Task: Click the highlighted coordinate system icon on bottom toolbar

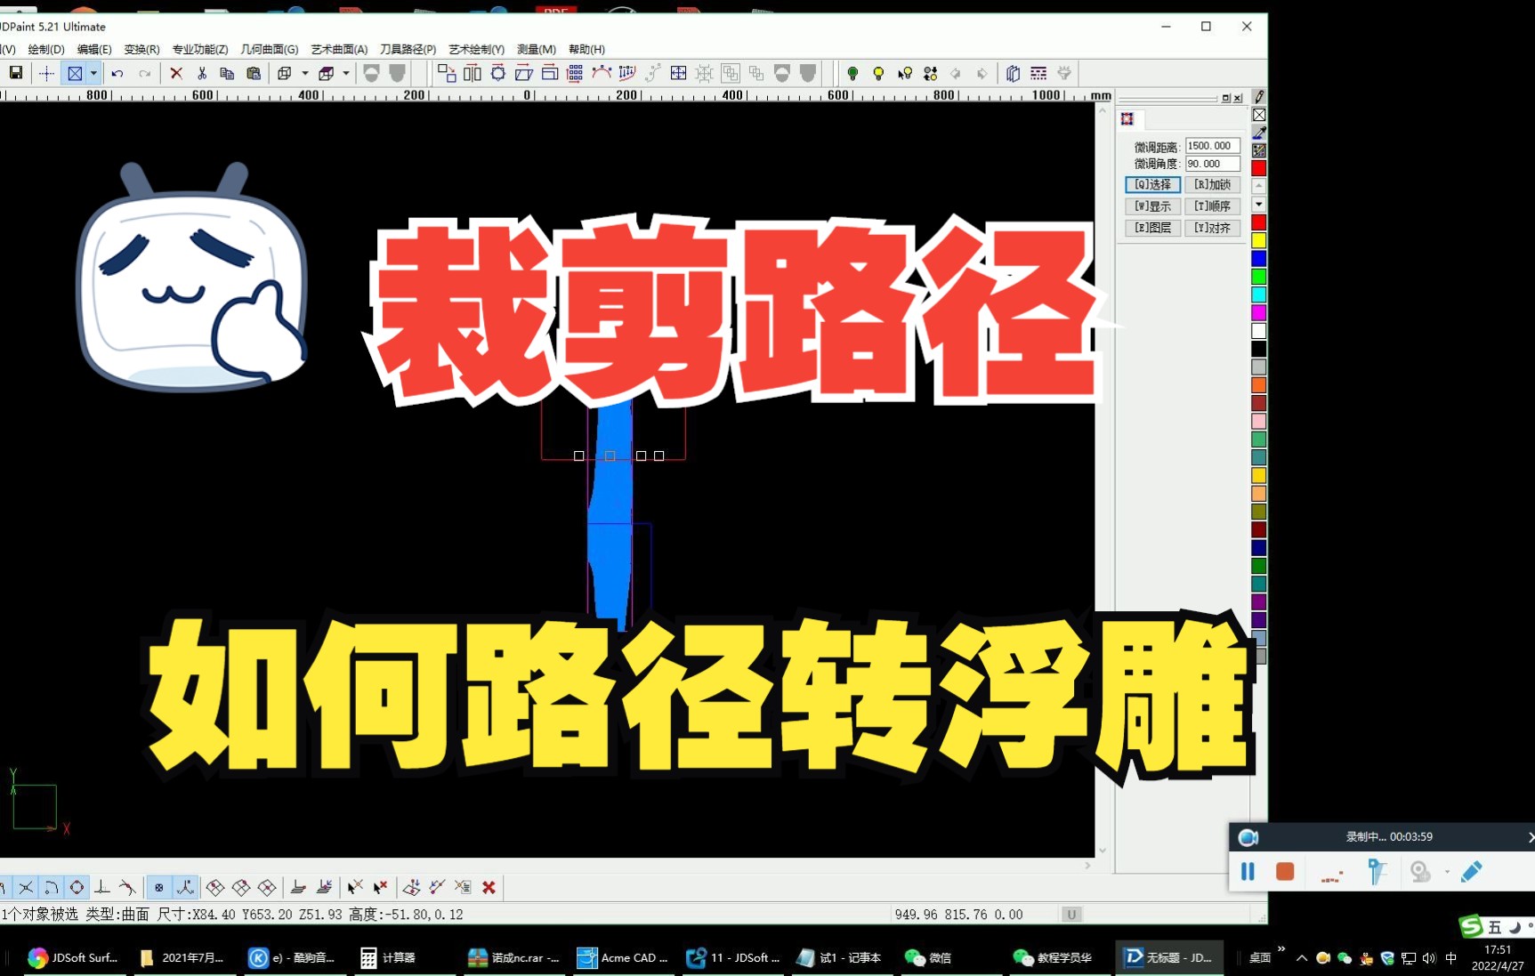Action: tap(184, 887)
